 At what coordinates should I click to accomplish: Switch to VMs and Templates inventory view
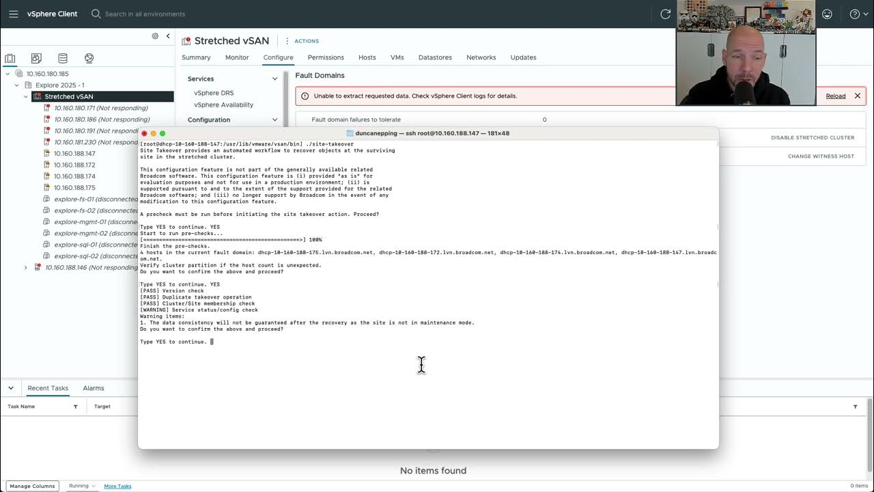pos(36,59)
